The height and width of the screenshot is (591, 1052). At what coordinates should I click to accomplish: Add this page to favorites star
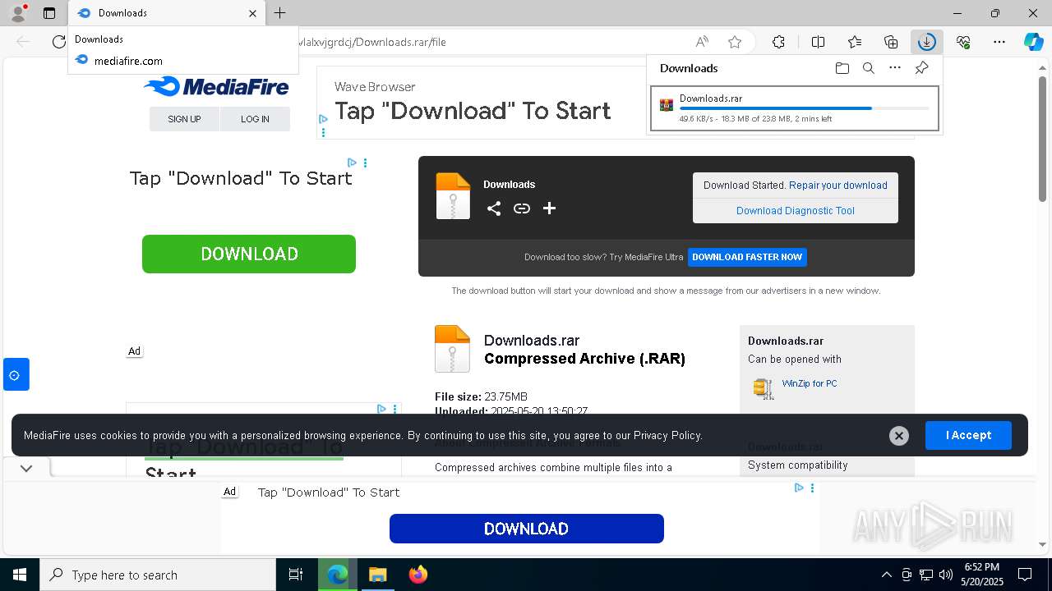point(735,42)
